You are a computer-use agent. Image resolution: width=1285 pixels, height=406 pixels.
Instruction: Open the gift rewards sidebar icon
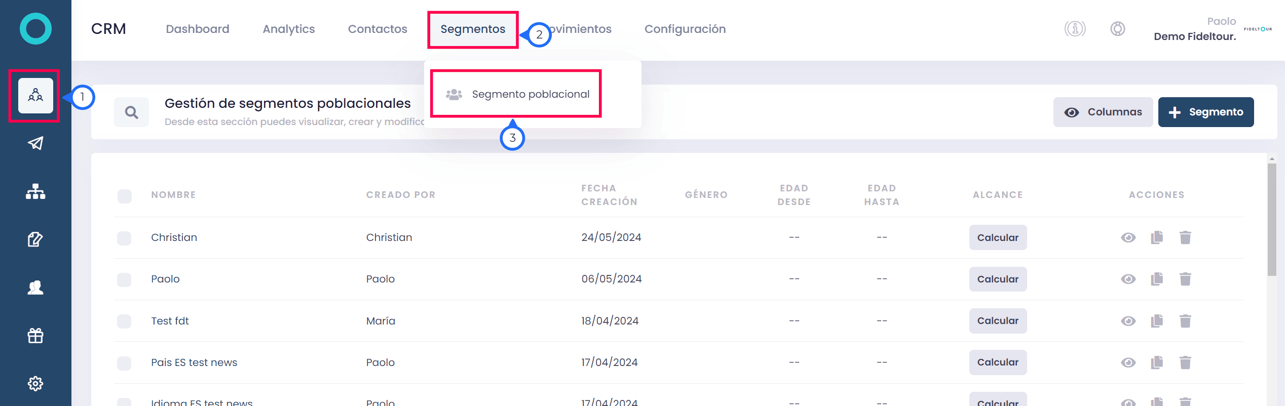coord(35,335)
